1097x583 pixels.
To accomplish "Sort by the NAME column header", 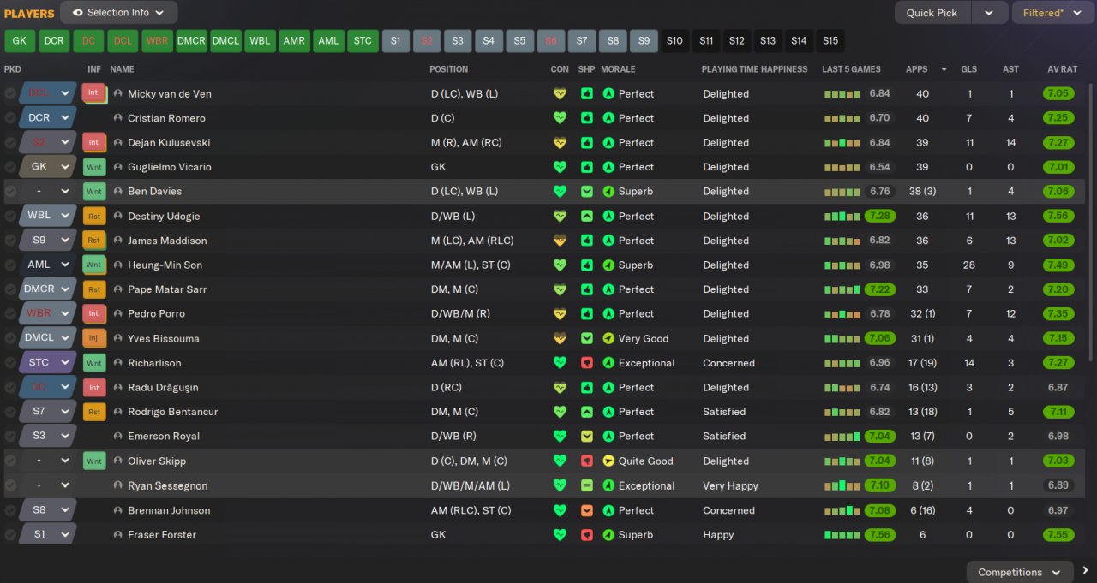I will point(122,69).
